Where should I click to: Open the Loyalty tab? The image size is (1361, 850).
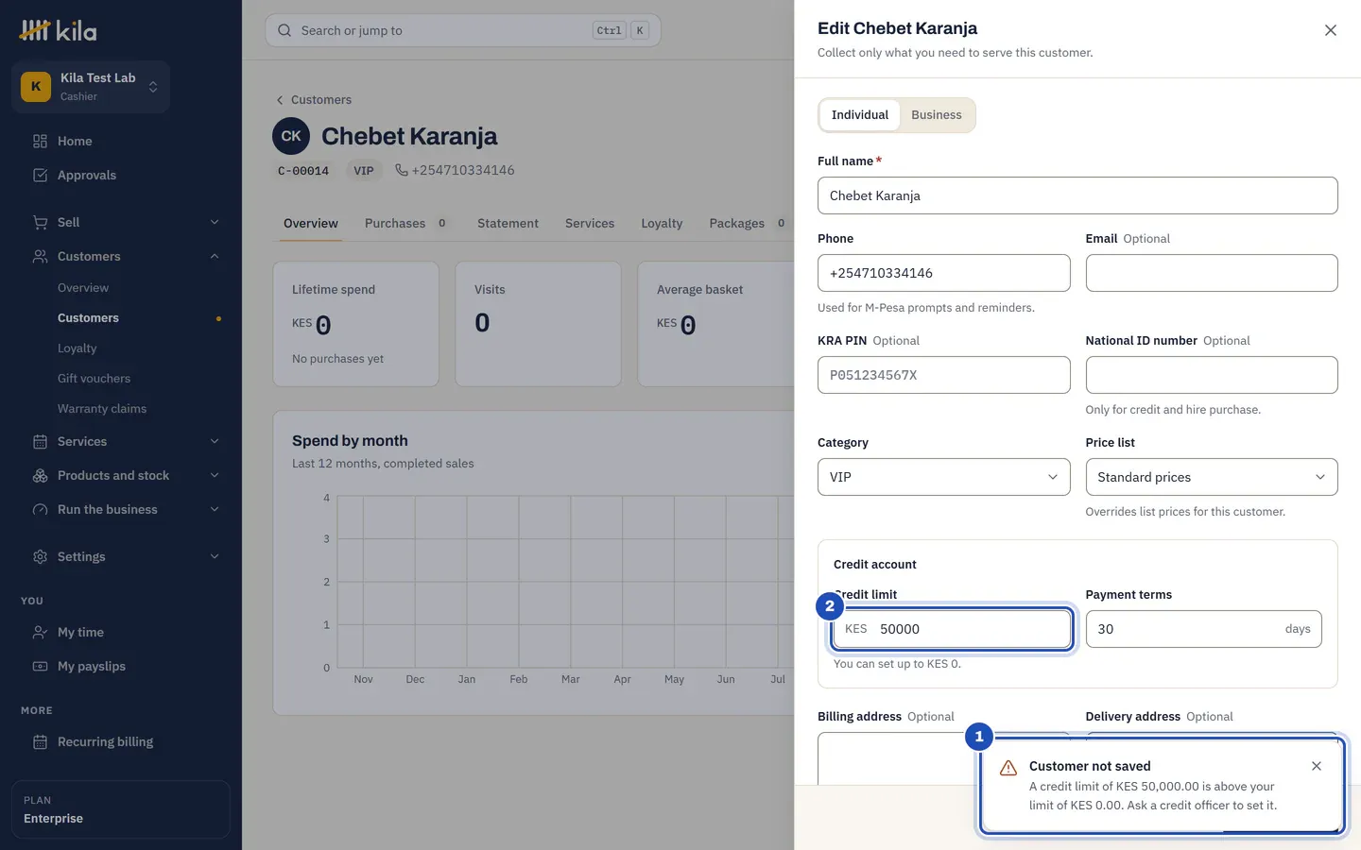(x=662, y=223)
